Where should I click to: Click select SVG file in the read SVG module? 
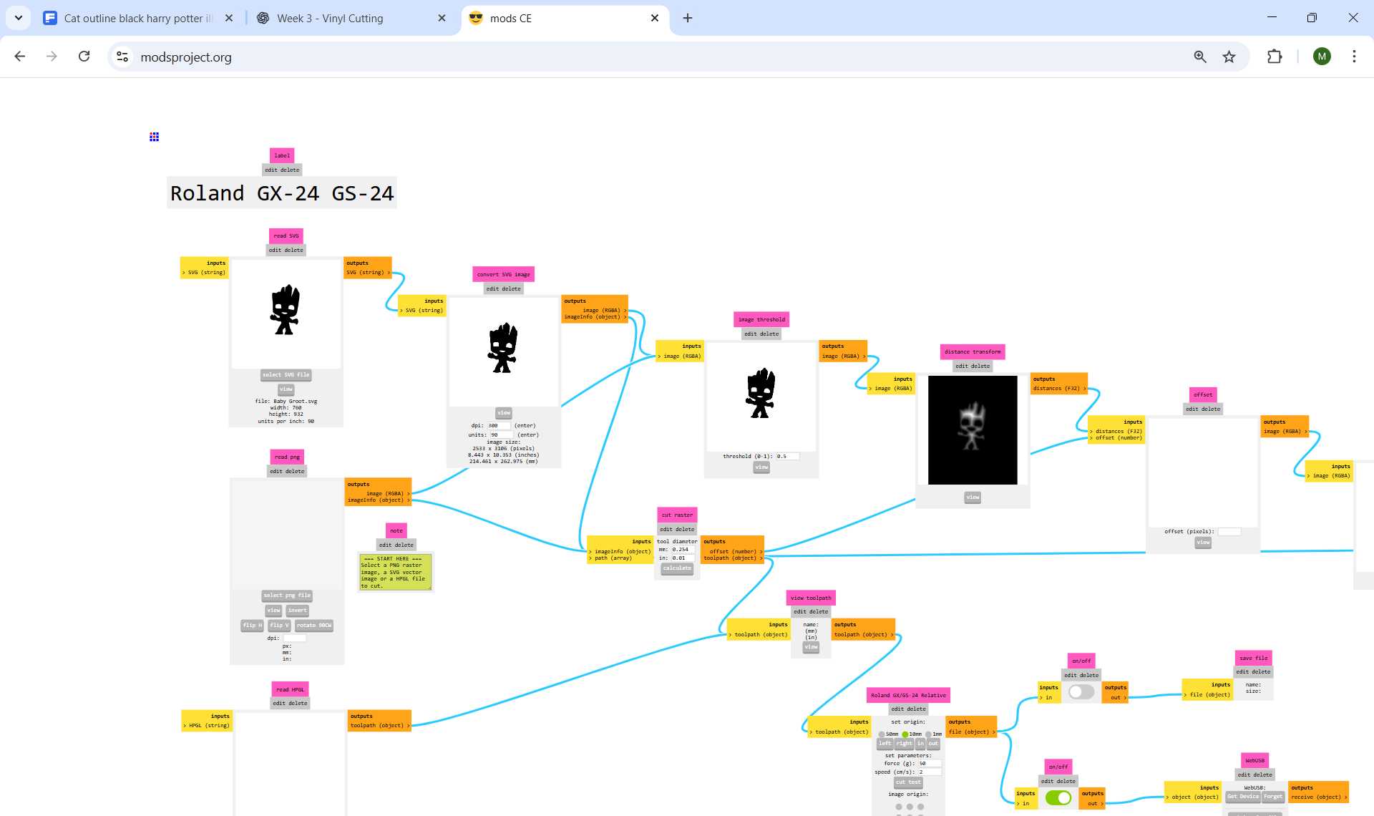[x=286, y=374]
